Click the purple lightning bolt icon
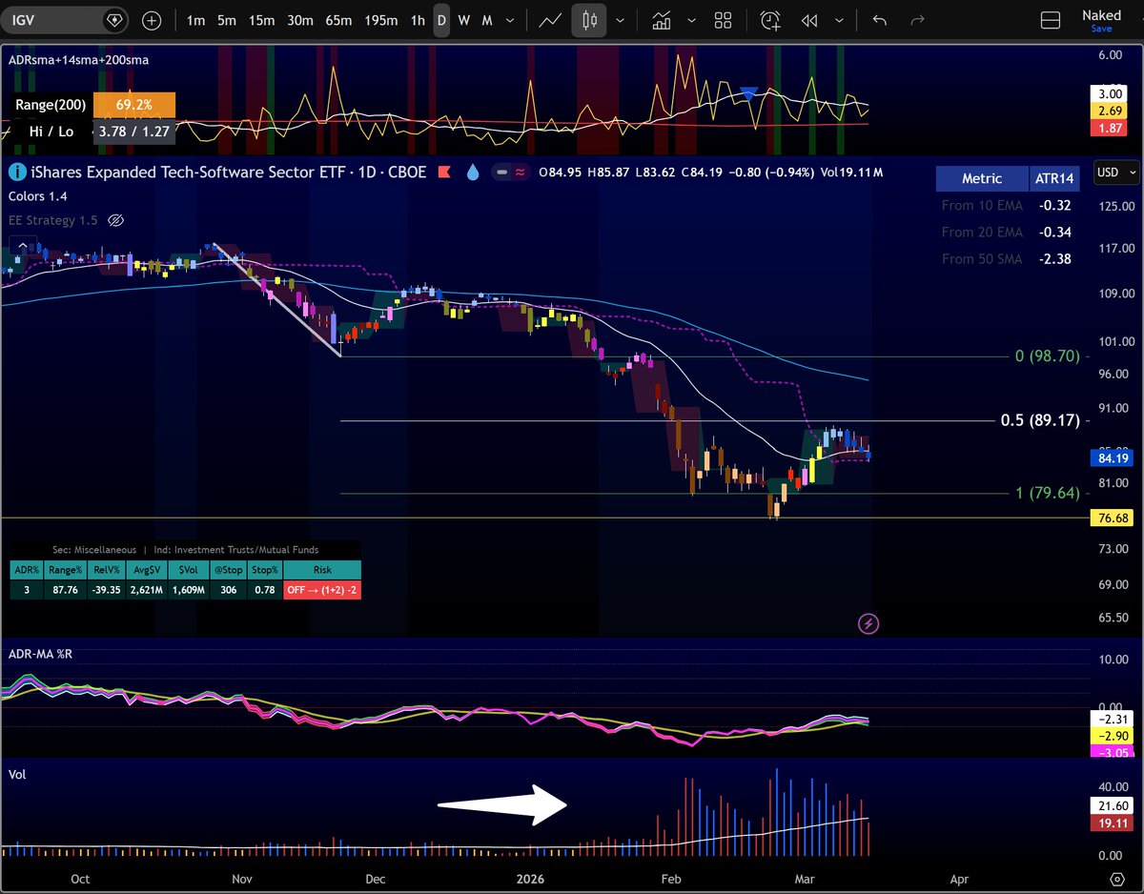 pyautogui.click(x=868, y=624)
